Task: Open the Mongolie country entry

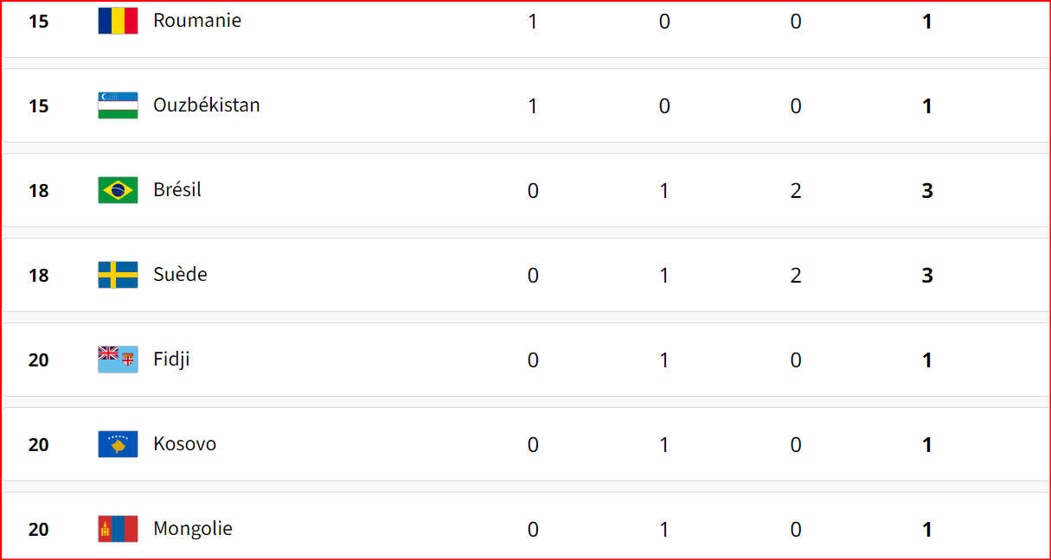Action: pyautogui.click(x=193, y=529)
